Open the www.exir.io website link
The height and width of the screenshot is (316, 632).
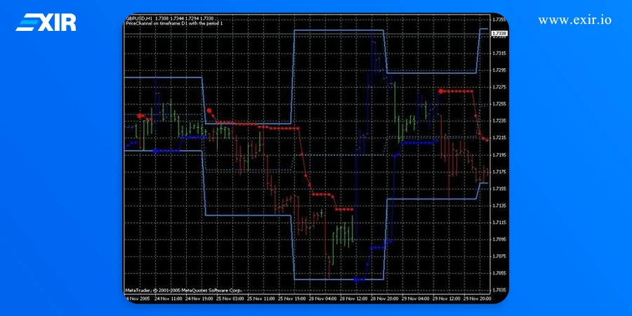(x=574, y=20)
